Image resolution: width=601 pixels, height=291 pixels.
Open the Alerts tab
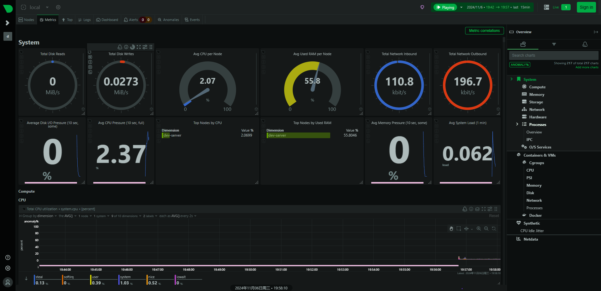pyautogui.click(x=137, y=20)
